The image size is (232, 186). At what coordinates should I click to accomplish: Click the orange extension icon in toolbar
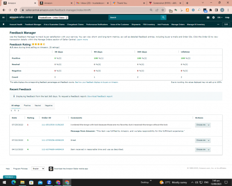pos(187,10)
